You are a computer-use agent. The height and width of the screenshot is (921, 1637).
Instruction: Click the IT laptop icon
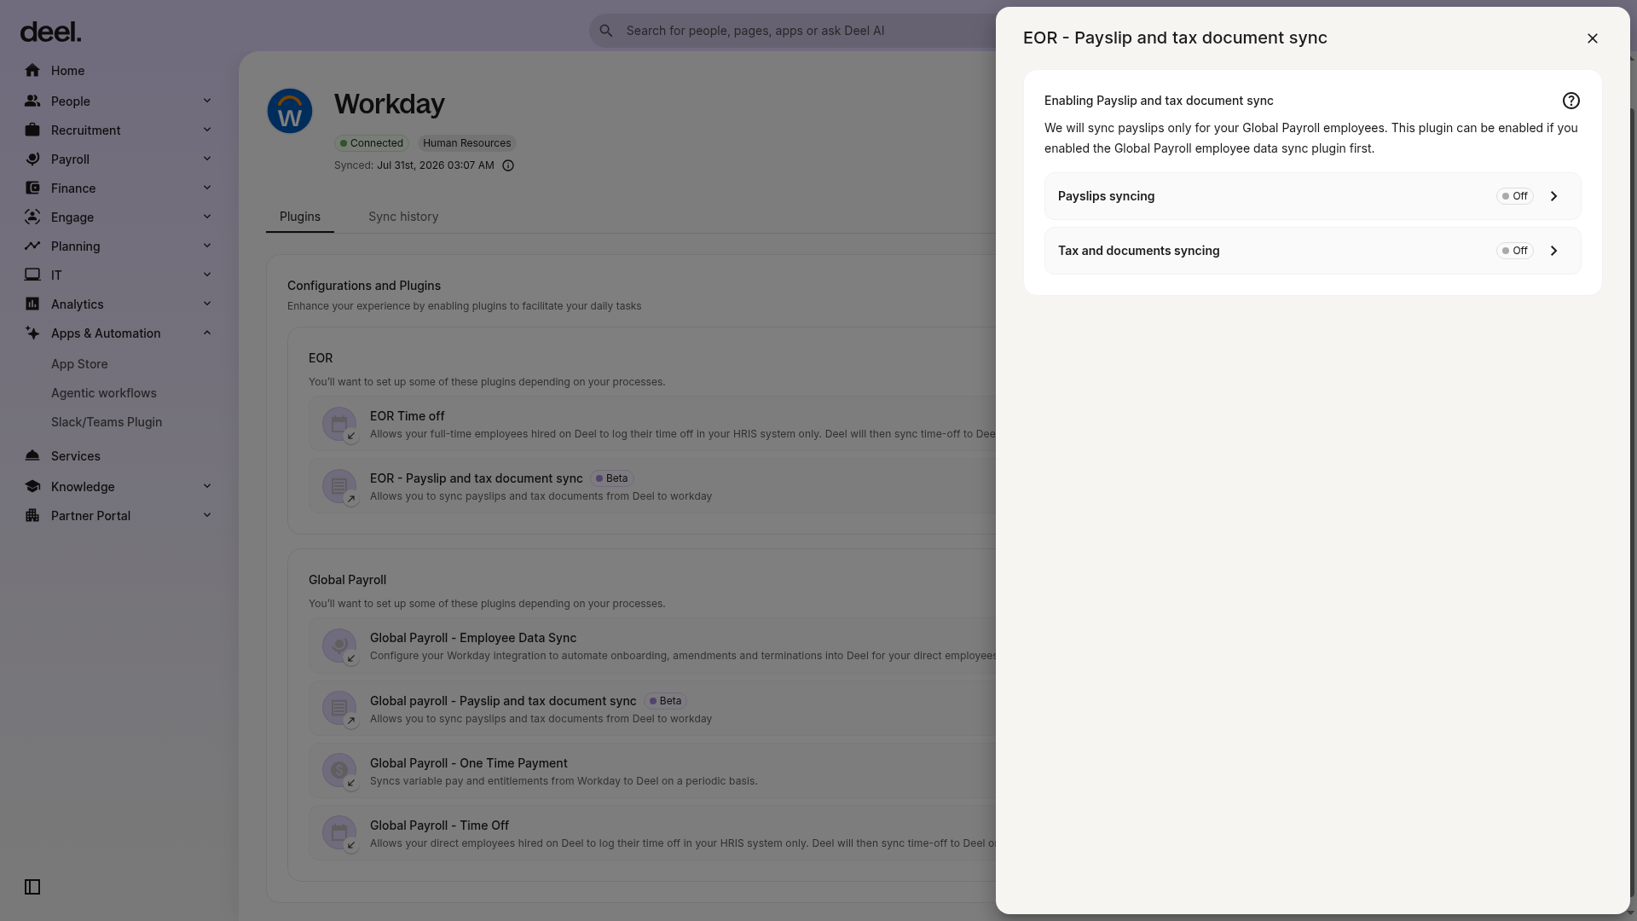[x=32, y=275]
